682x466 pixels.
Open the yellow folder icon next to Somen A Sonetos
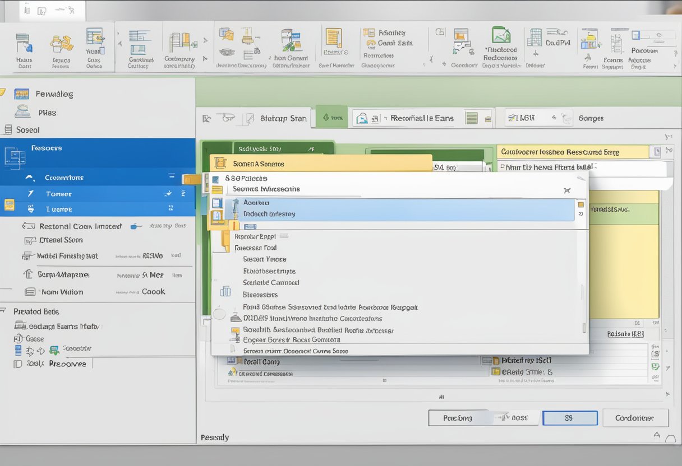[219, 163]
